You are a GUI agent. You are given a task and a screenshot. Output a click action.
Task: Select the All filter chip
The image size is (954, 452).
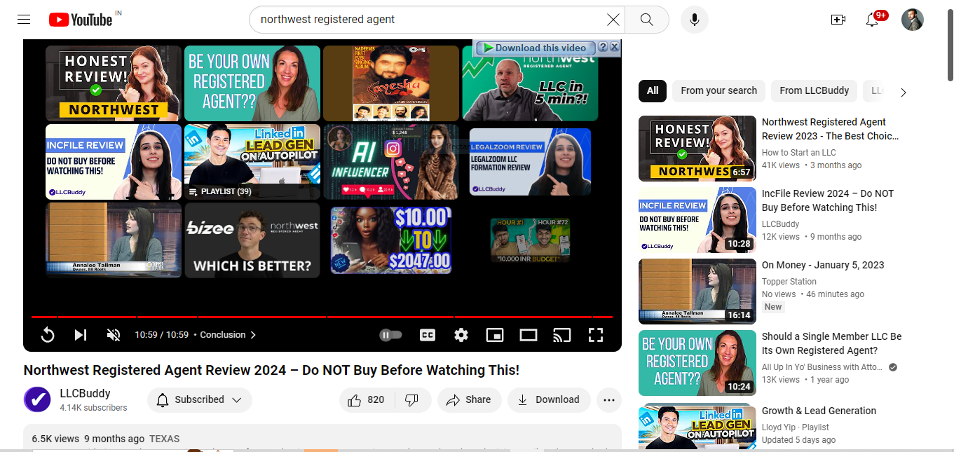[x=653, y=91]
